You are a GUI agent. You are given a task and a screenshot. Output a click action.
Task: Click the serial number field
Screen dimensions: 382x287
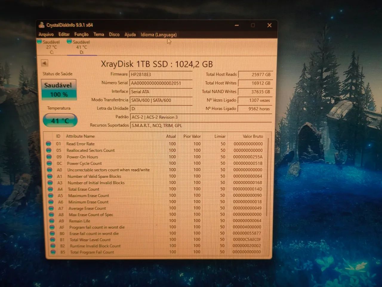(x=161, y=83)
